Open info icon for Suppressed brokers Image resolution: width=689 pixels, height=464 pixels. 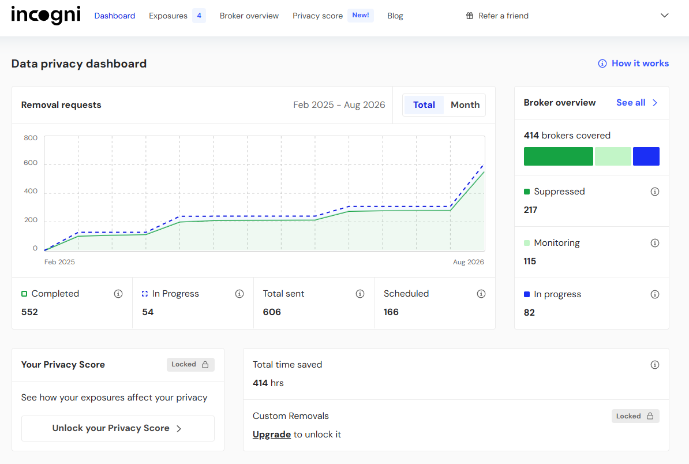655,192
